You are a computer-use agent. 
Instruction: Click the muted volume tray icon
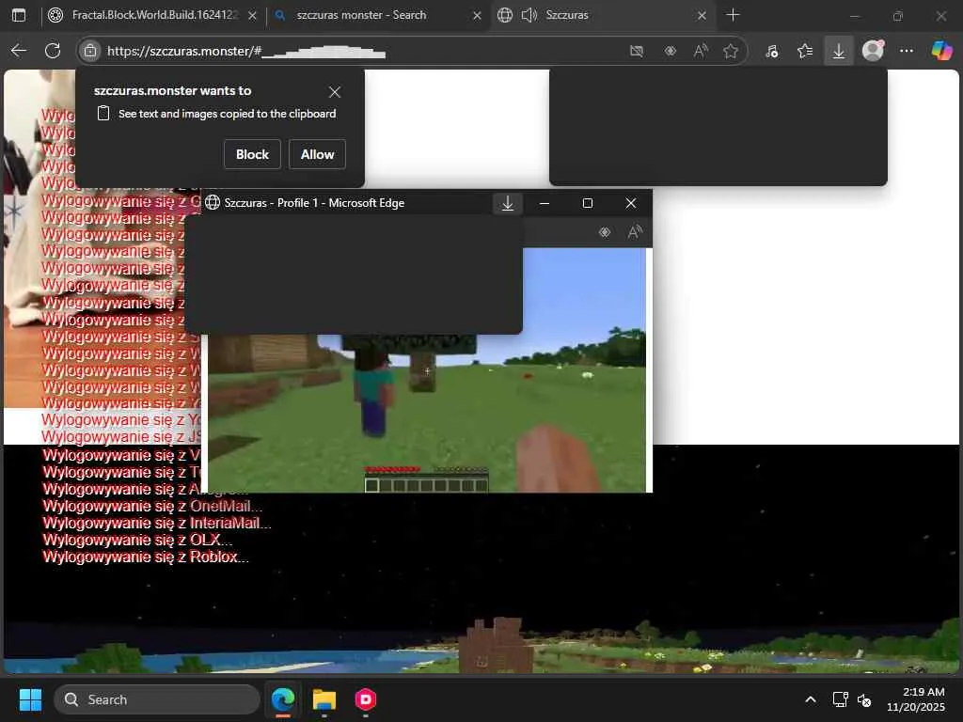tap(864, 699)
